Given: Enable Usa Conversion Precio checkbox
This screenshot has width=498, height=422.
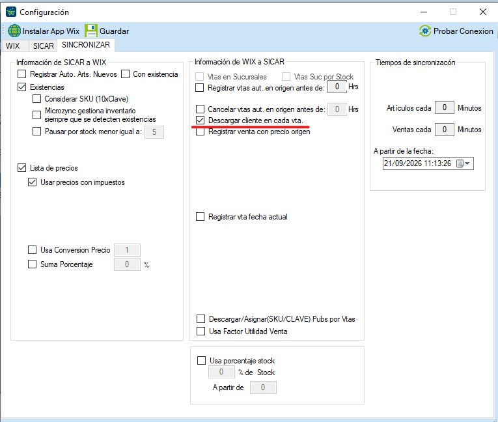Looking at the screenshot, I should pyautogui.click(x=32, y=250).
